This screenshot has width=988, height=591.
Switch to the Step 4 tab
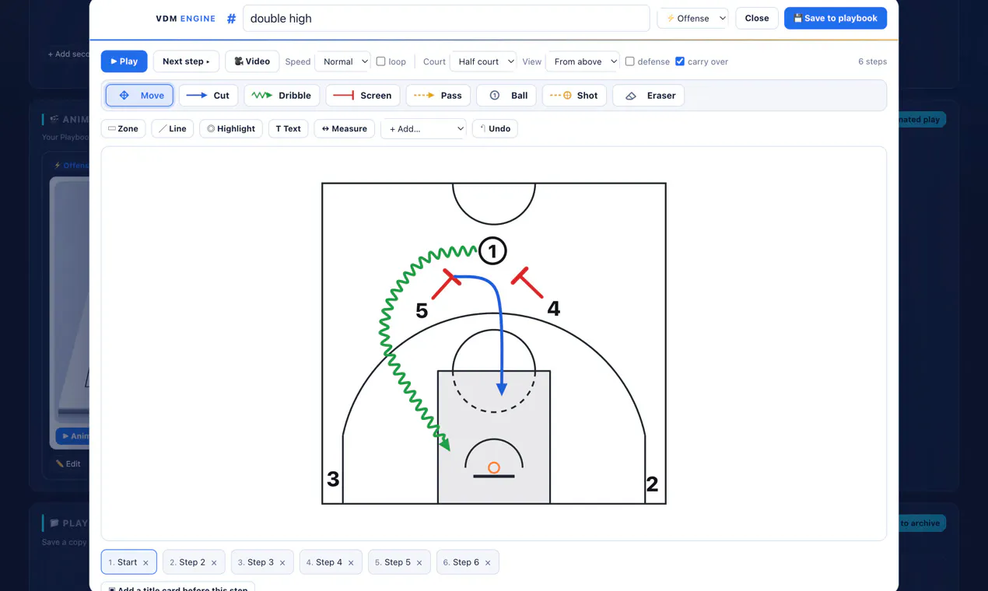coord(329,562)
